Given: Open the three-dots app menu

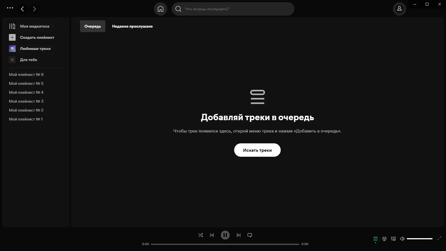Looking at the screenshot, I should point(10,8).
